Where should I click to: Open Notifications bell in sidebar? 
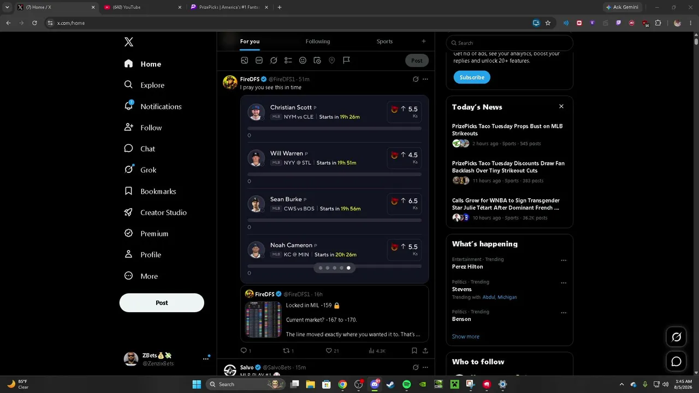tap(128, 106)
